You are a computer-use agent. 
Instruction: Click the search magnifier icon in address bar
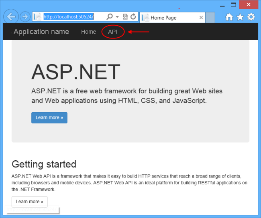click(109, 16)
